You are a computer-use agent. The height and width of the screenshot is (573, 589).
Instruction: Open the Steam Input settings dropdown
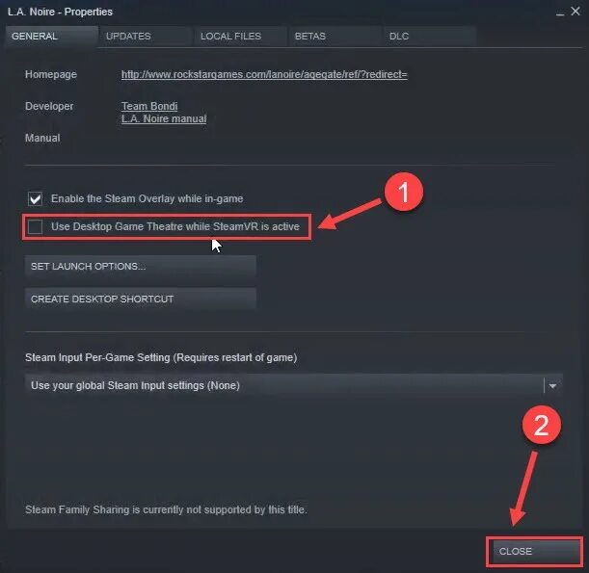pos(293,385)
